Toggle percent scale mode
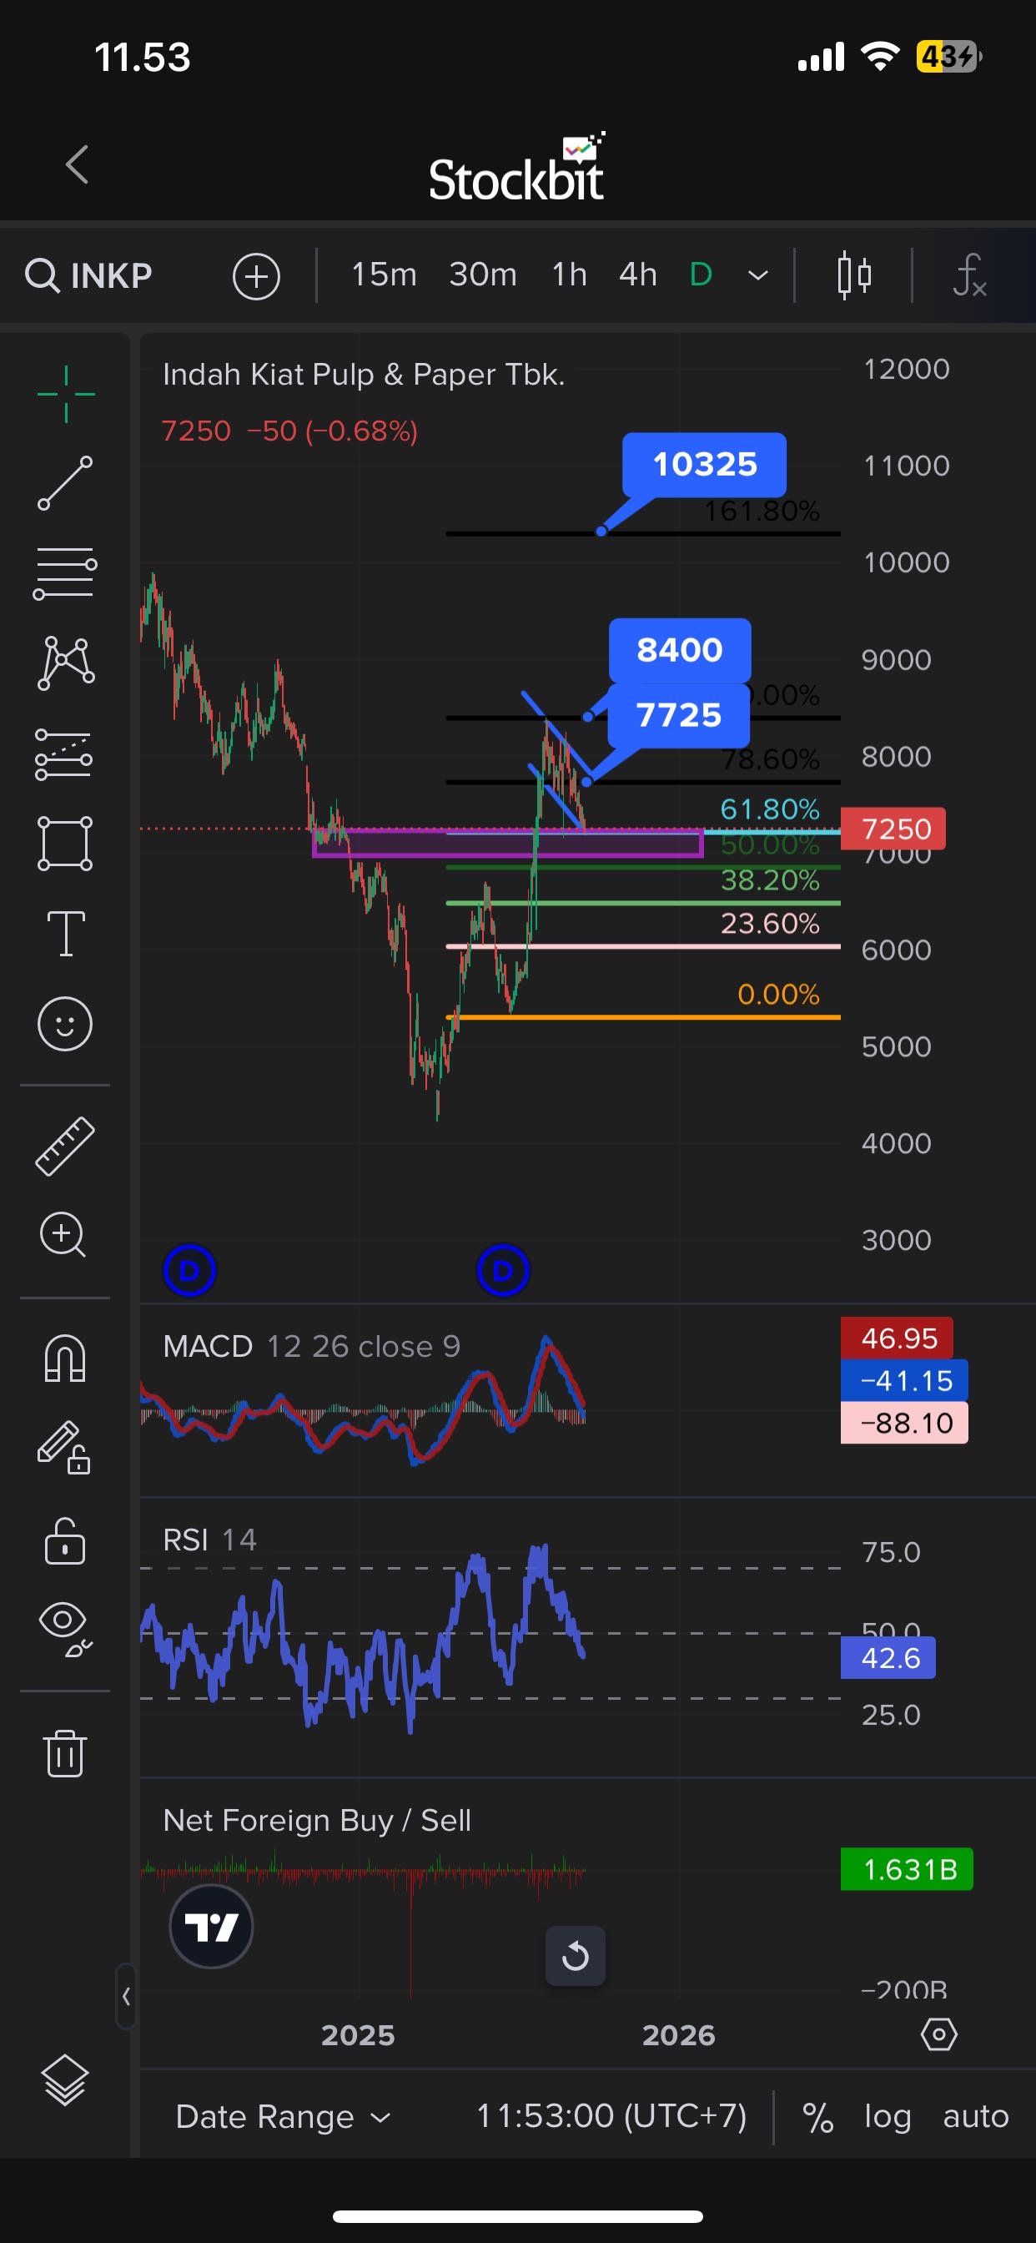The width and height of the screenshot is (1036, 2243). [817, 2117]
